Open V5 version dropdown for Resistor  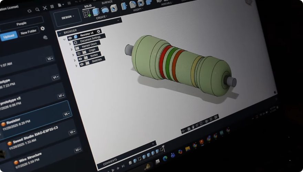coord(67,114)
